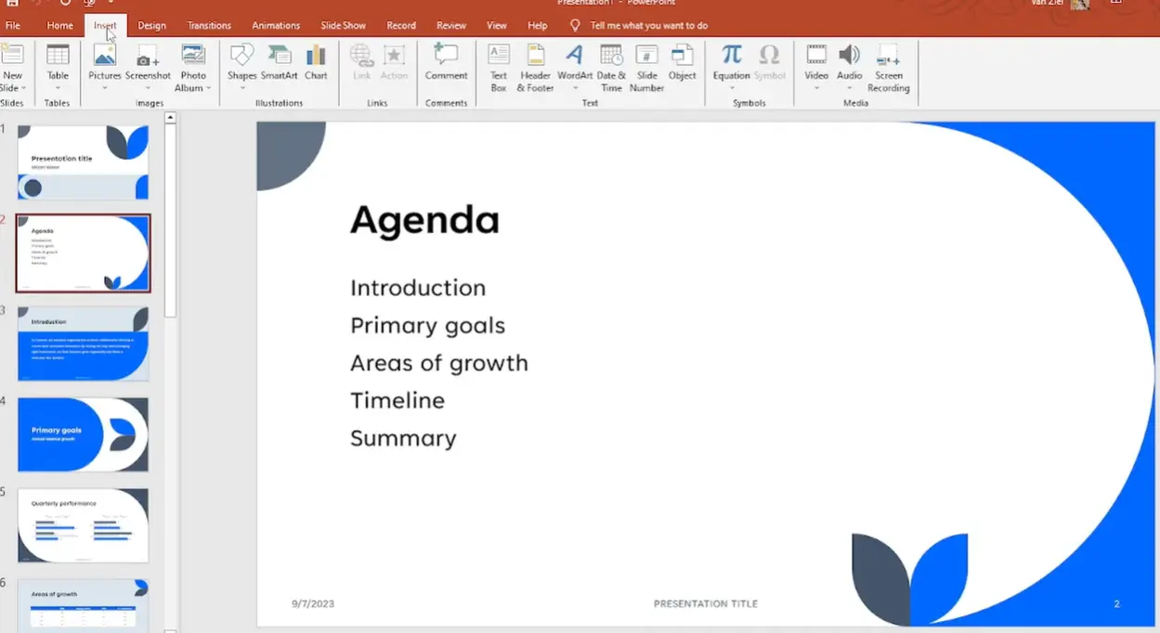Open Header & Footer settings
Image resolution: width=1160 pixels, height=633 pixels.
pyautogui.click(x=535, y=67)
